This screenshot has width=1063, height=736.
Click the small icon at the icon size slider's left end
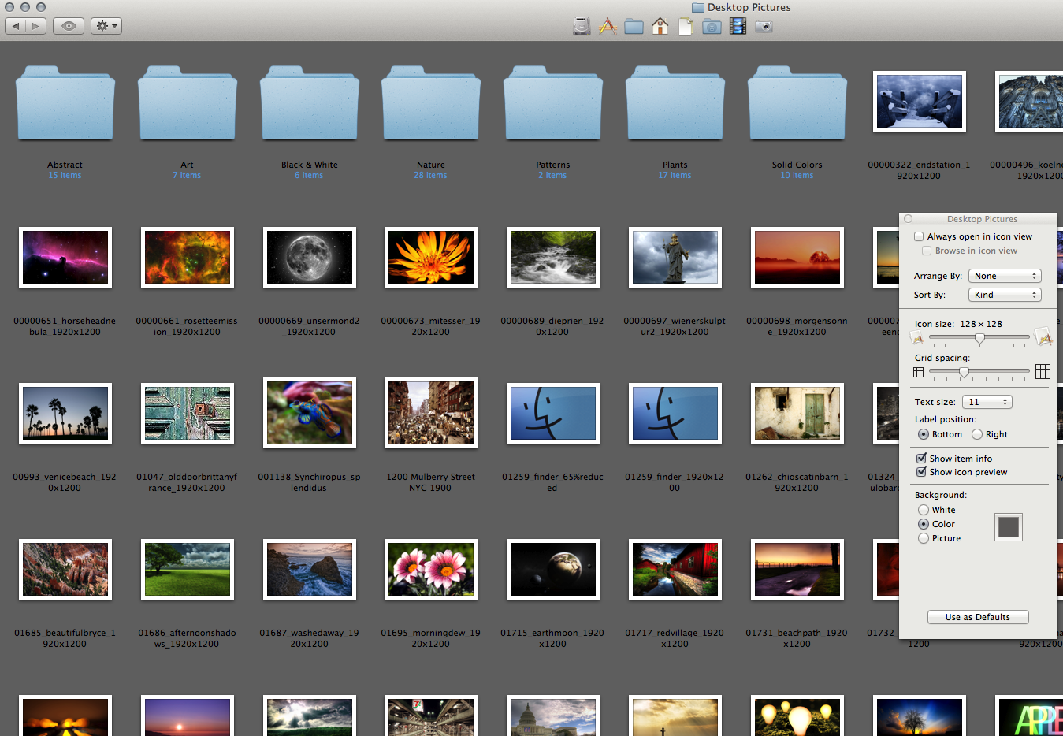click(917, 338)
